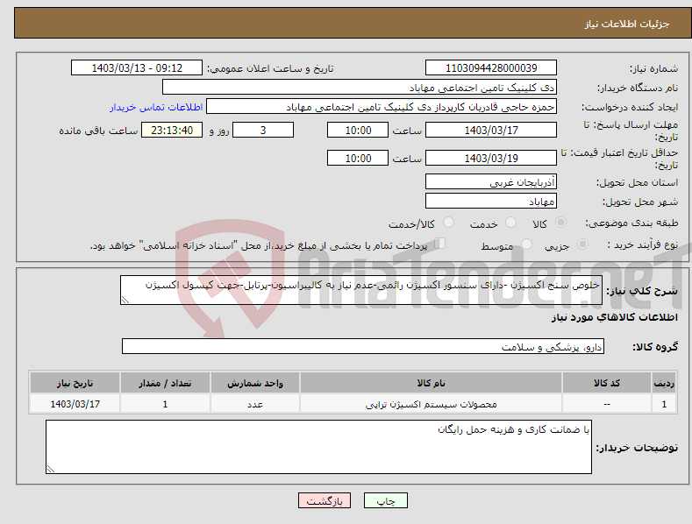
Task: Click the resize grip of buyer notes area
Action: coord(50,470)
